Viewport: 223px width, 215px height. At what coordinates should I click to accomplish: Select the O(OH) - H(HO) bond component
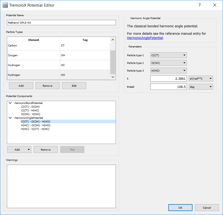30,114
